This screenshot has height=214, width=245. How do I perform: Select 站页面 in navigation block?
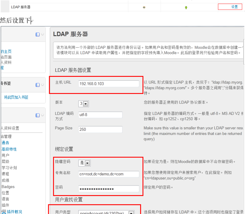[x=6, y=57]
